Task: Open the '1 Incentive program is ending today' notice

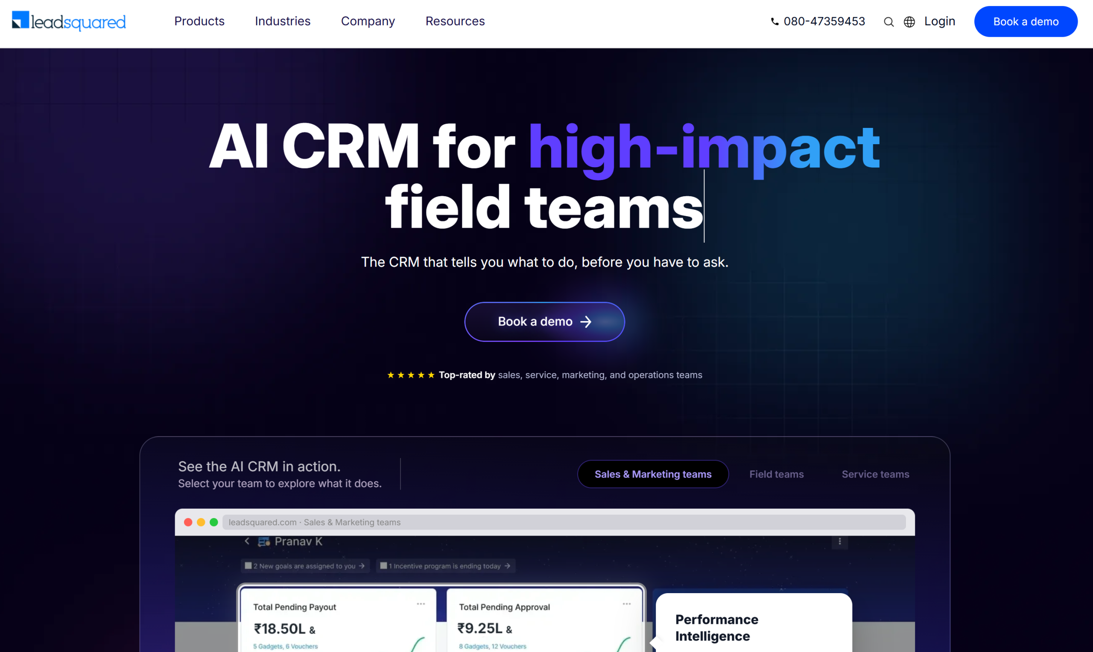Action: (446, 565)
